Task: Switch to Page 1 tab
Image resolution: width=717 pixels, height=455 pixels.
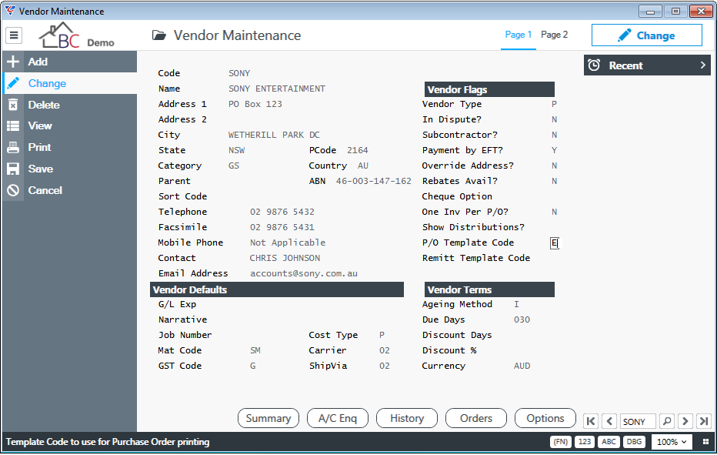Action: (x=518, y=35)
